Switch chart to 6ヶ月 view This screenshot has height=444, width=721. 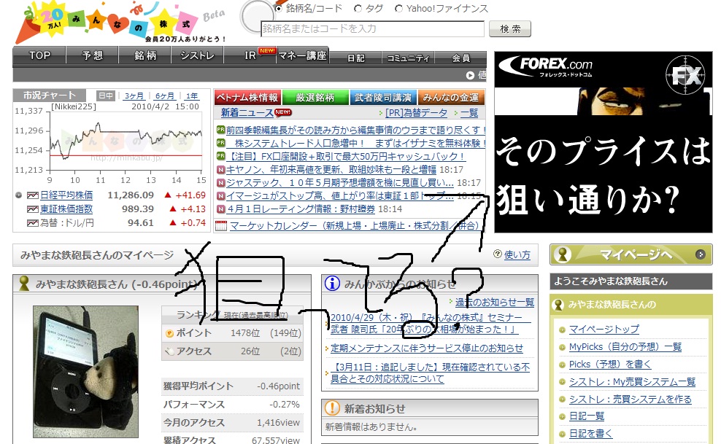click(x=164, y=96)
